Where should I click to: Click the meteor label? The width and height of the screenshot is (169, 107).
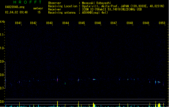[x=38, y=8]
